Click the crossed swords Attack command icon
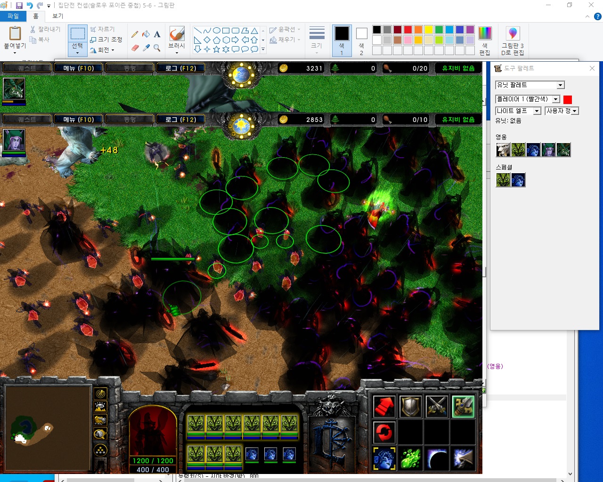 point(437,407)
